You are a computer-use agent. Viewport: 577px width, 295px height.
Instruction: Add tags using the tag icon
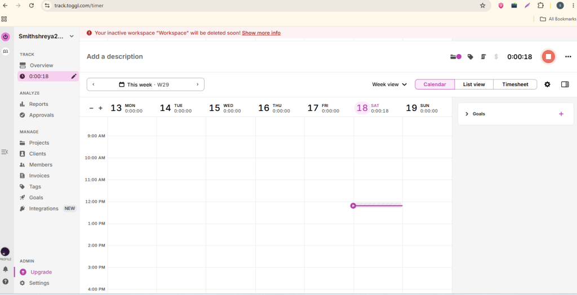pyautogui.click(x=471, y=57)
